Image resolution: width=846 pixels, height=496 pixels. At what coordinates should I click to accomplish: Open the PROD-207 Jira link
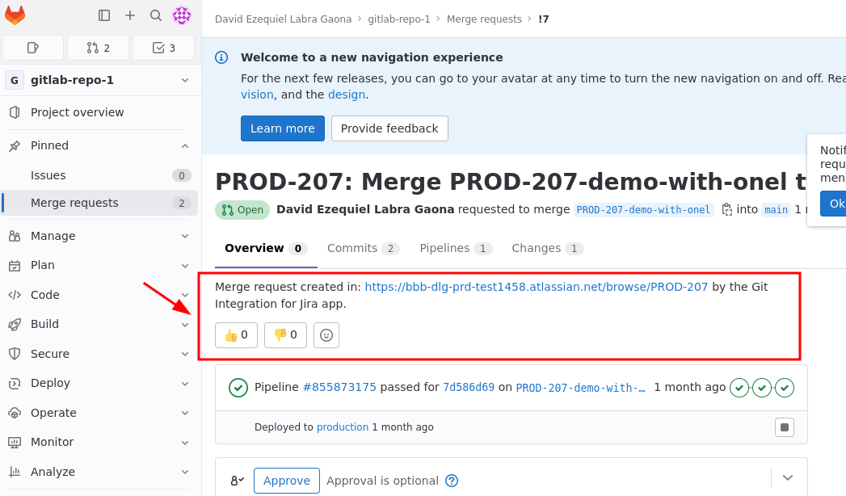(x=536, y=287)
